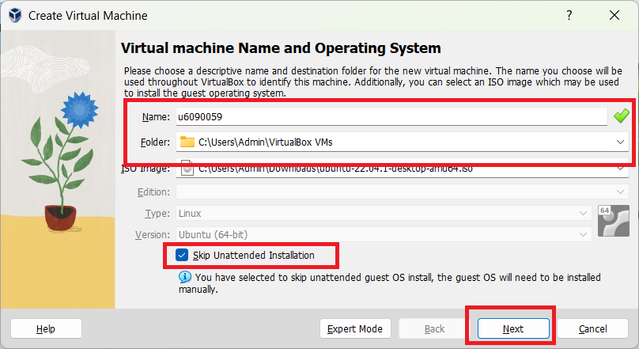Click the Version: label
Viewport: 639px width, 349px height.
(153, 235)
